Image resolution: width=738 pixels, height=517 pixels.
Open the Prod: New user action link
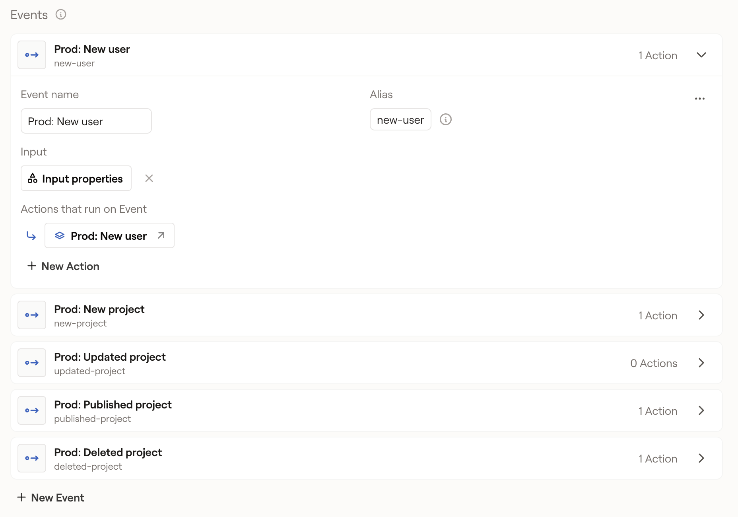(109, 235)
